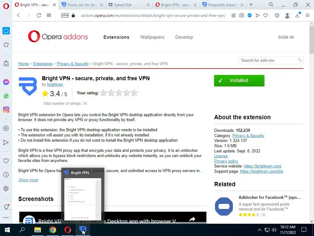Open sidebar three-dots more menu
Image resolution: width=314 pixels, height=236 pixels.
(6, 217)
